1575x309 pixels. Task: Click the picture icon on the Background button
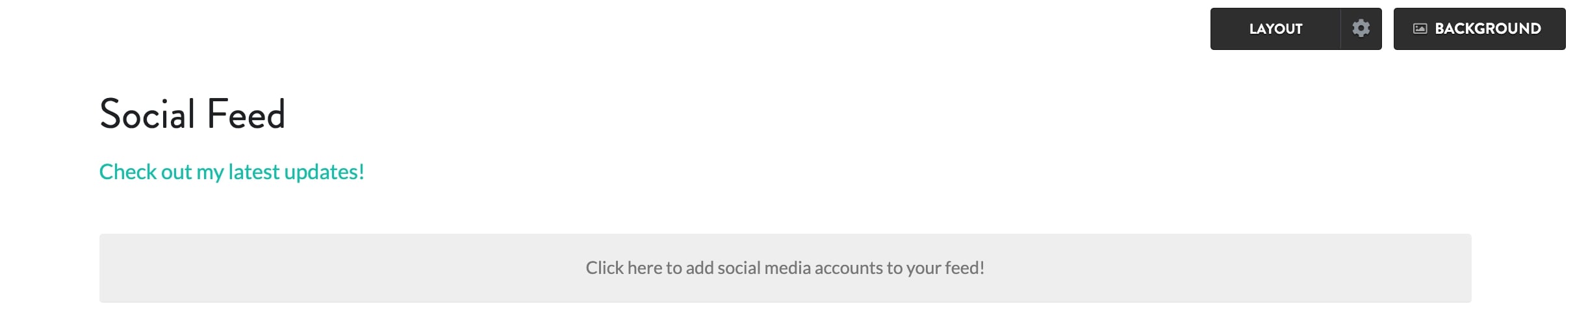[x=1420, y=29]
